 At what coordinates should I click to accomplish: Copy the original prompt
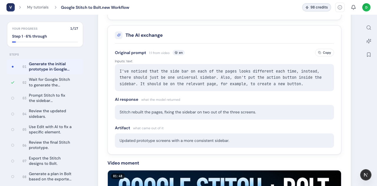[325, 53]
